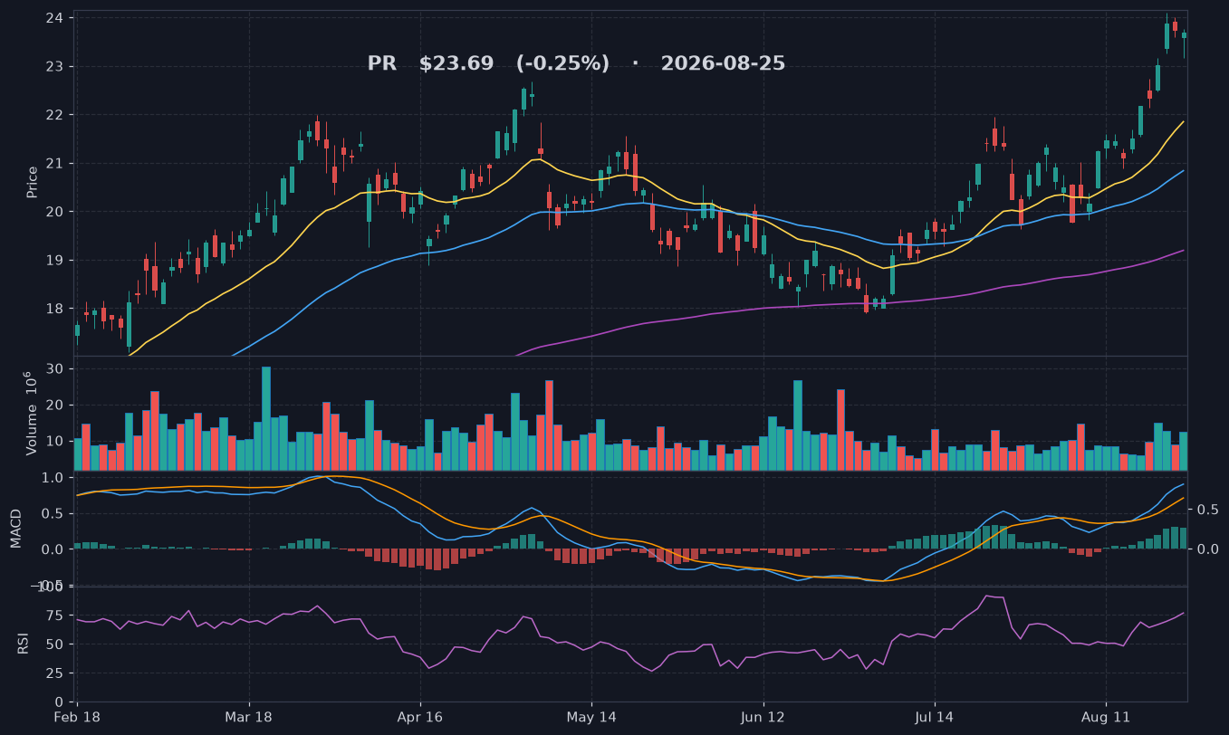The image size is (1229, 735).
Task: Click the 0 tick on the RSI axis
Action: pos(59,702)
